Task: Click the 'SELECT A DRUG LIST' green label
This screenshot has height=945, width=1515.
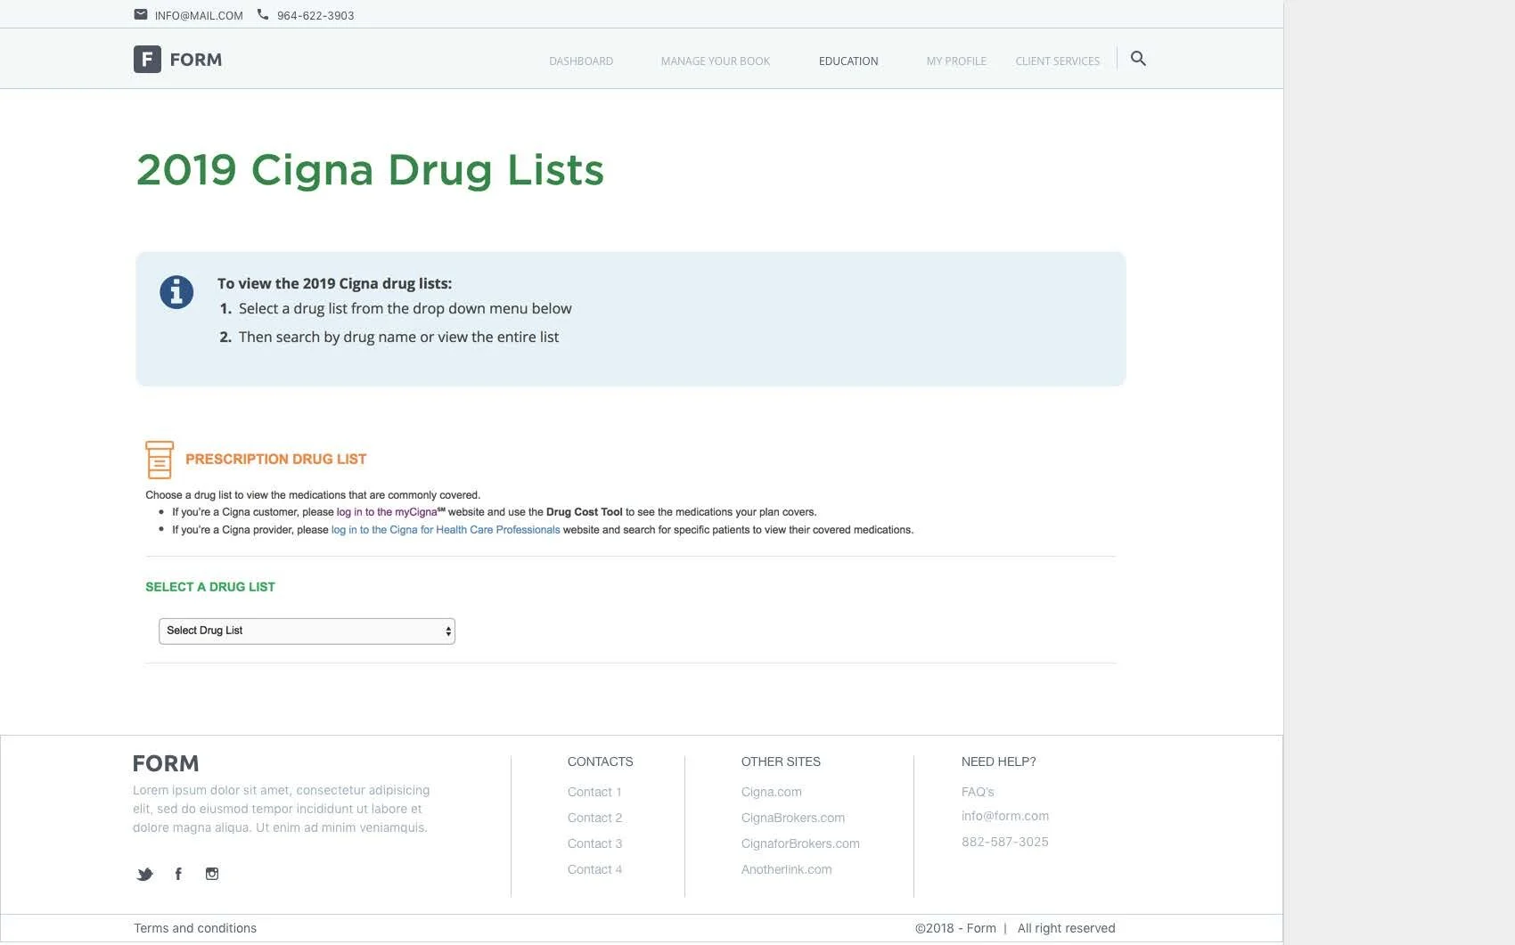Action: pos(210,587)
